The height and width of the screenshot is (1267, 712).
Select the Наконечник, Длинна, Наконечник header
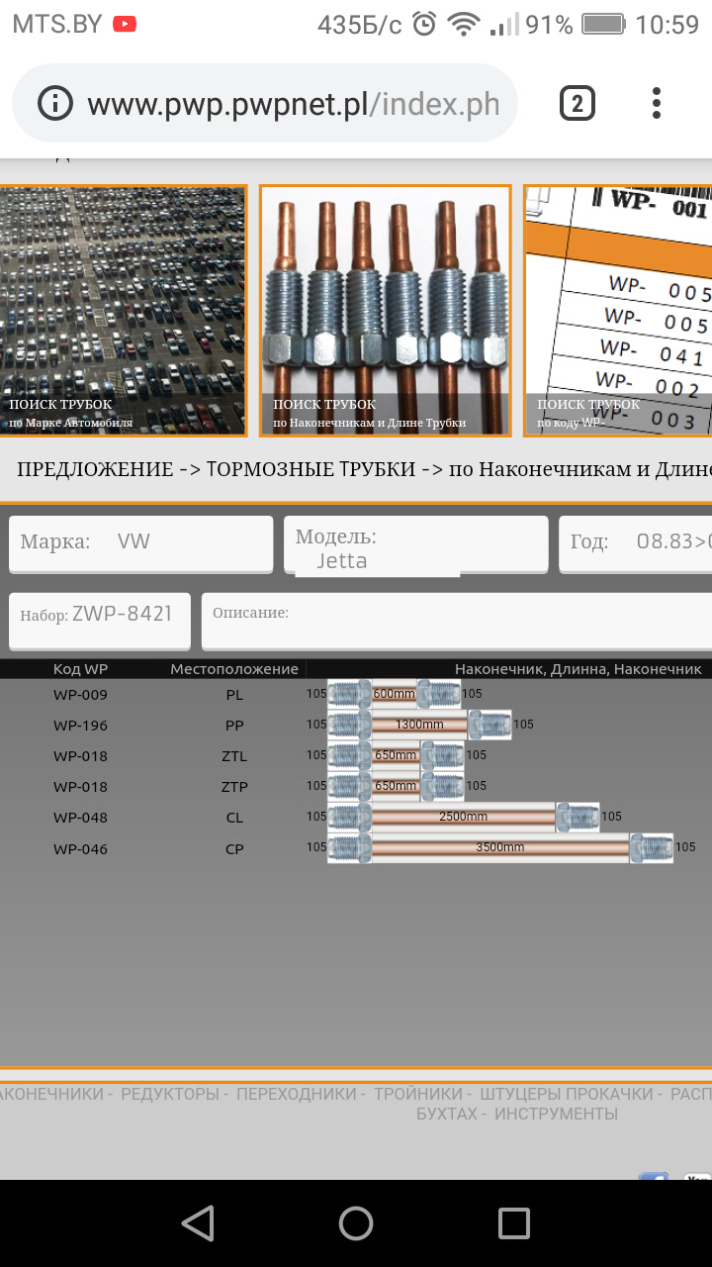pos(578,669)
